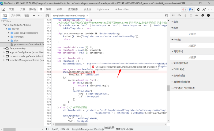The width and height of the screenshot is (214, 131).
Task: Expand the XHR/提取断点 section
Action: point(181,63)
